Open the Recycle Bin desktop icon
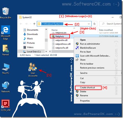123x118 pixels. coord(5,13)
